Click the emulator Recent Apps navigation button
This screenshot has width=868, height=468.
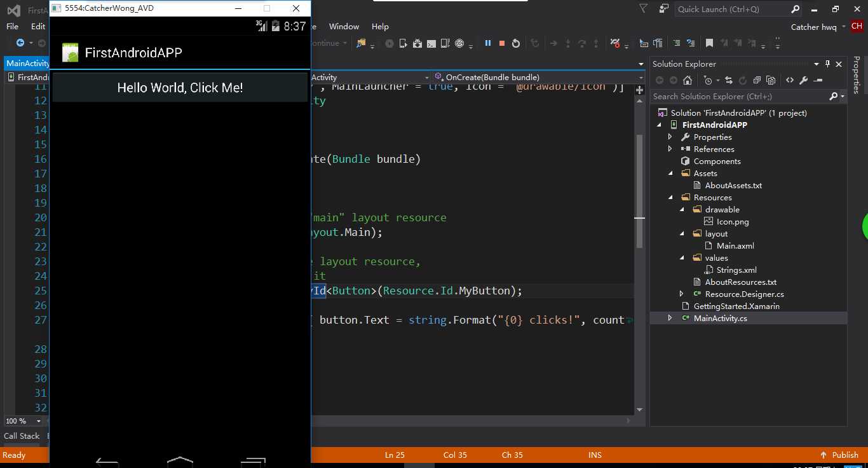click(253, 462)
